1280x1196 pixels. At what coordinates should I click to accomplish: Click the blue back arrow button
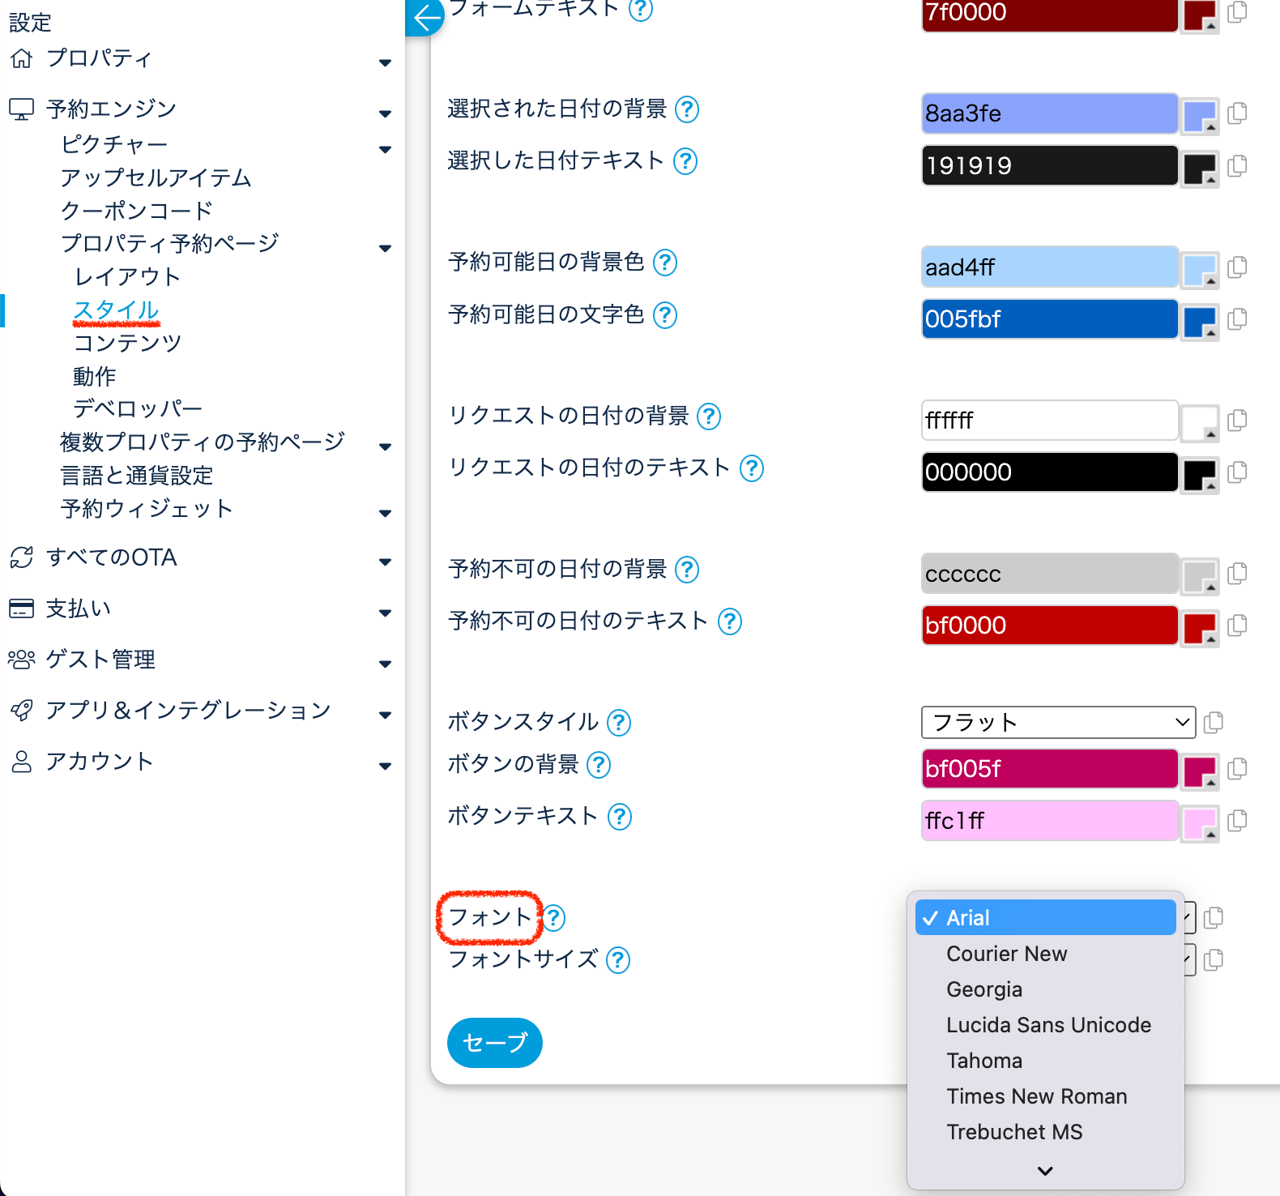(x=425, y=17)
